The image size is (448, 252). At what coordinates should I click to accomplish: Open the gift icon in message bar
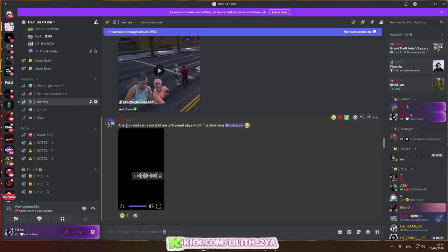pos(340,232)
